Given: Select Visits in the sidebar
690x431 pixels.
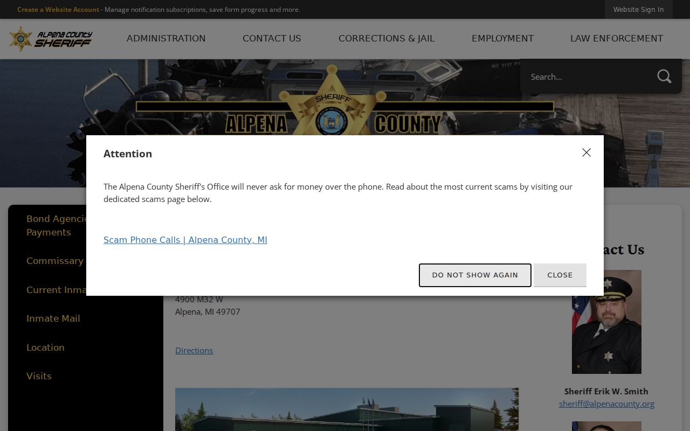Looking at the screenshot, I should pyautogui.click(x=39, y=376).
